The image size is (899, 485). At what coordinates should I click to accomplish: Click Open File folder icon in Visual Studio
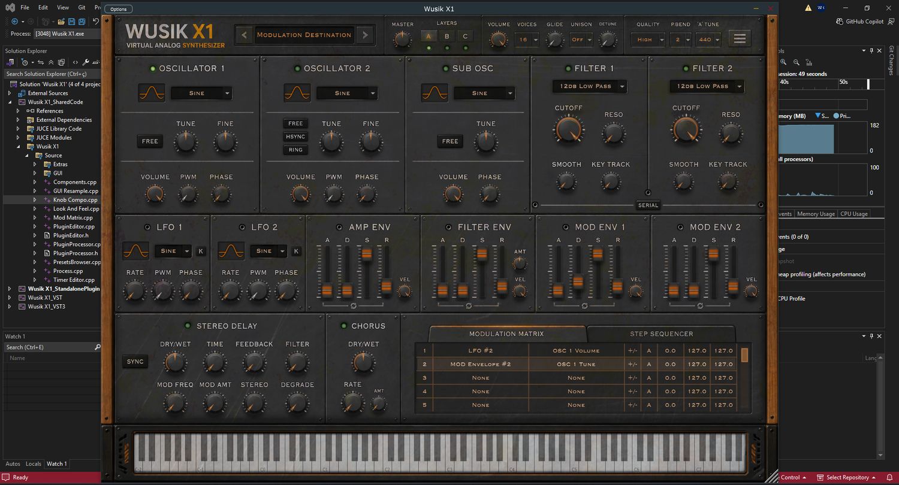[x=61, y=22]
